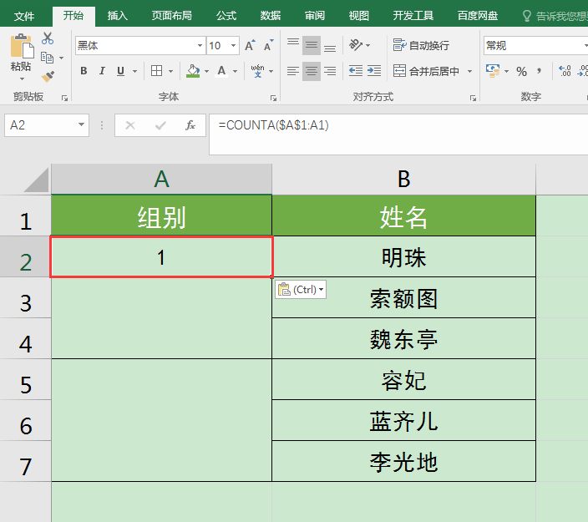Cancel formula entry with X icon
Screen dimensions: 588x522
pyautogui.click(x=130, y=125)
